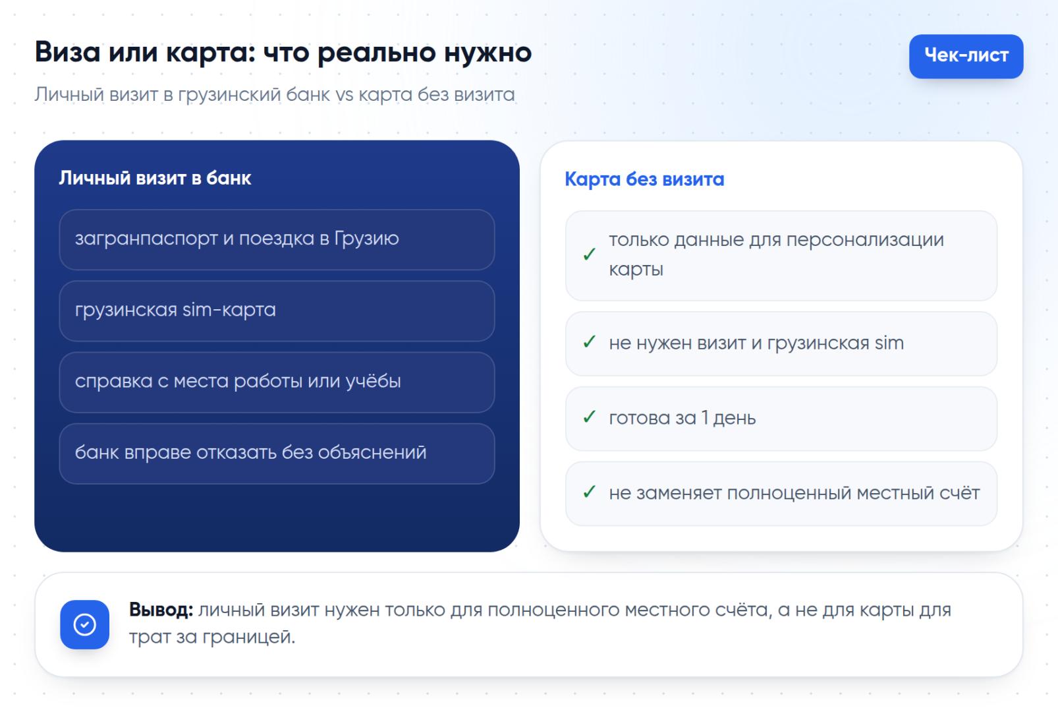Click checkmark beside только данные для персонализации

pos(590,254)
